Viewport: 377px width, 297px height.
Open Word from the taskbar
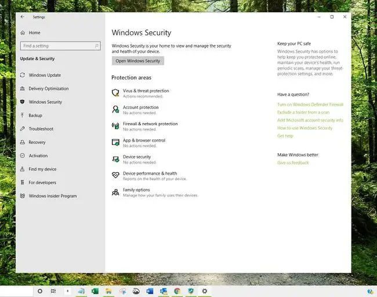tap(150, 291)
